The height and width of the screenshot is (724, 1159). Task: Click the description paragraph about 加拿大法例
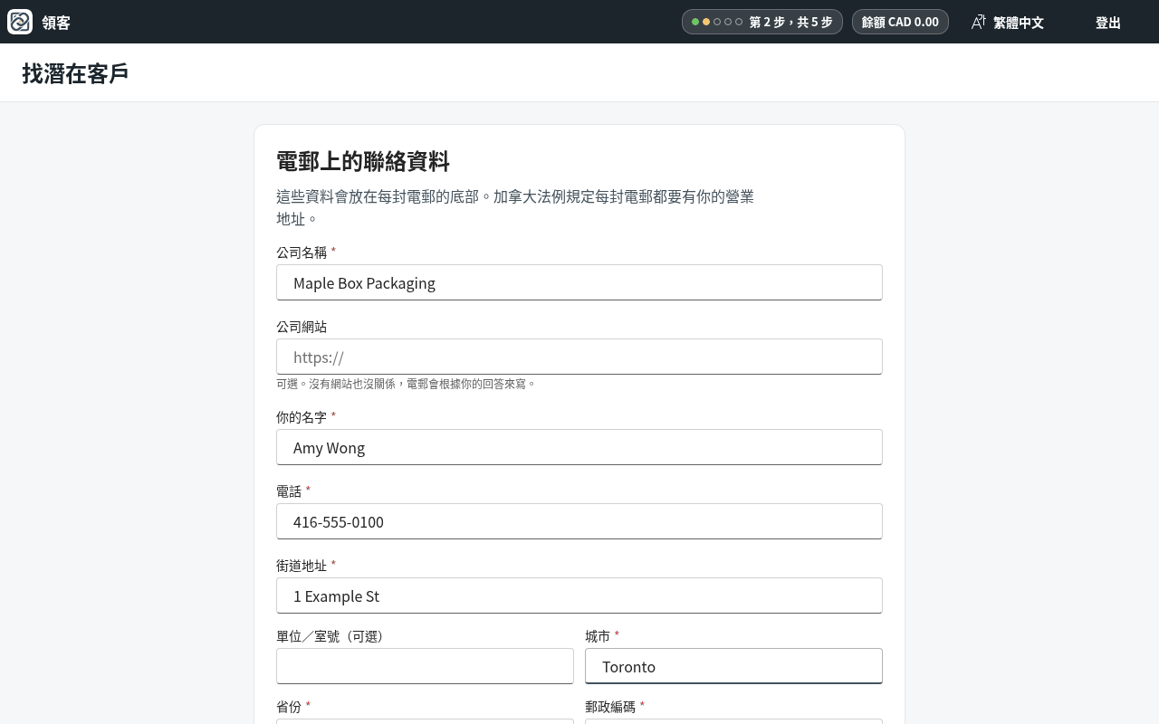515,207
